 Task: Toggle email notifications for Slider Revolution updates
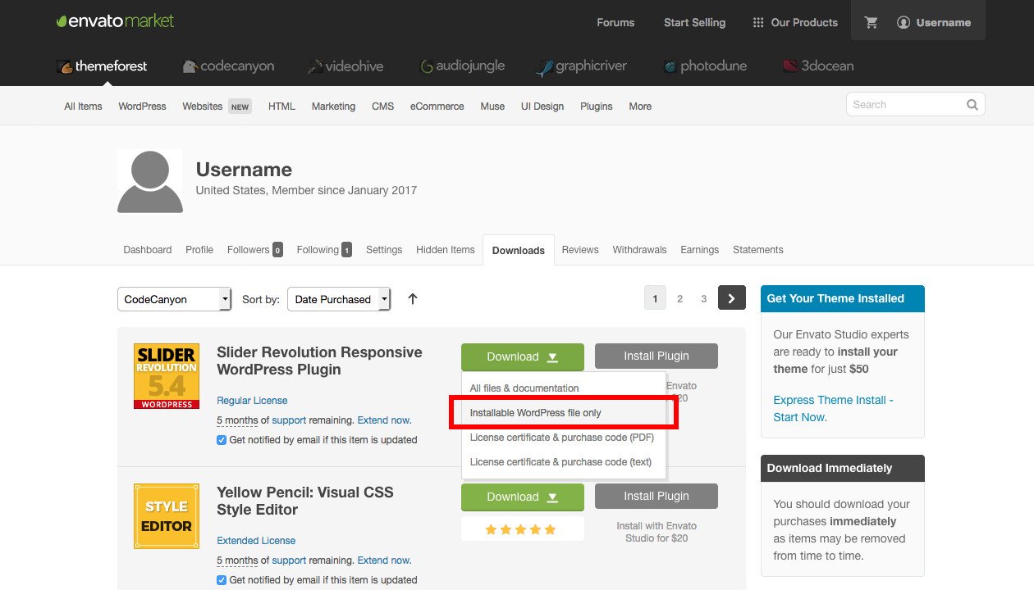click(x=222, y=440)
